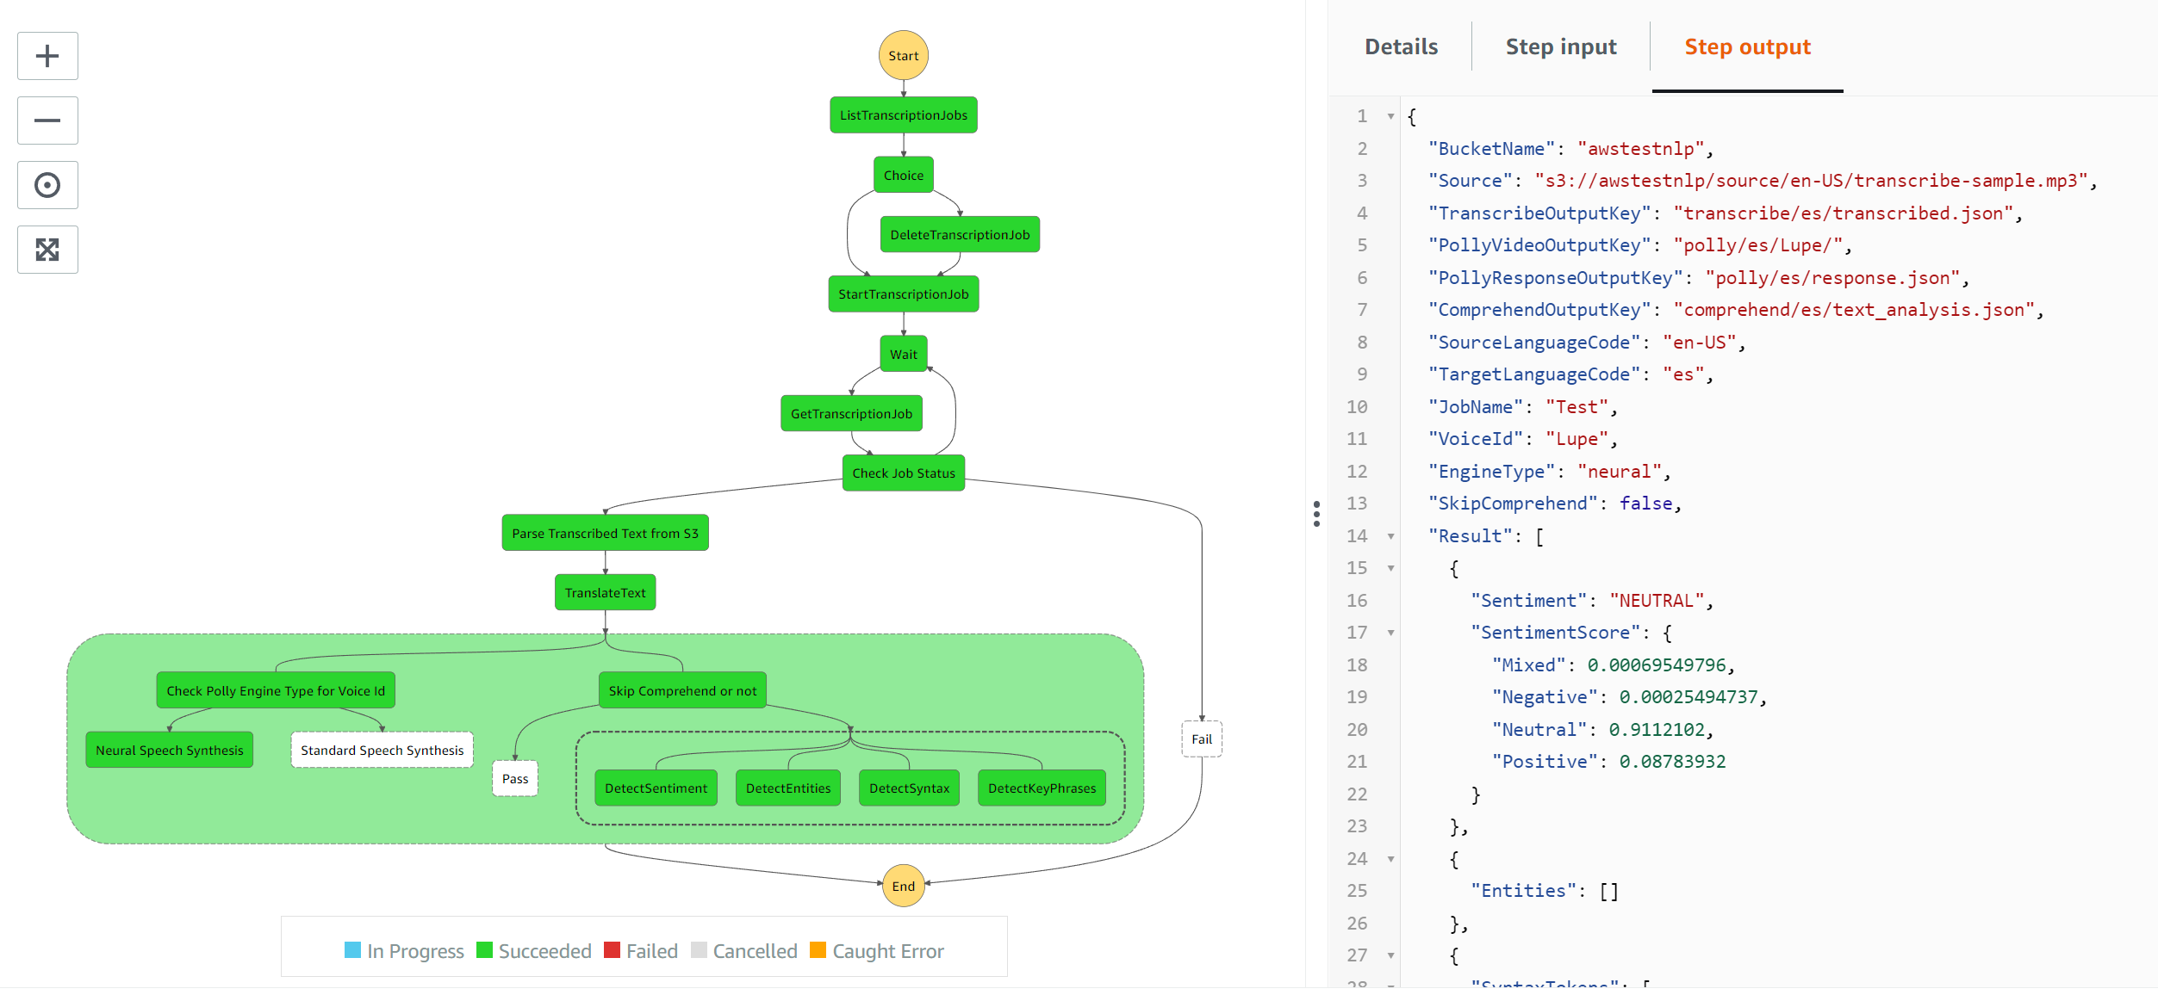Collapse the Result array on line 14
This screenshot has width=2158, height=995.
[1390, 536]
